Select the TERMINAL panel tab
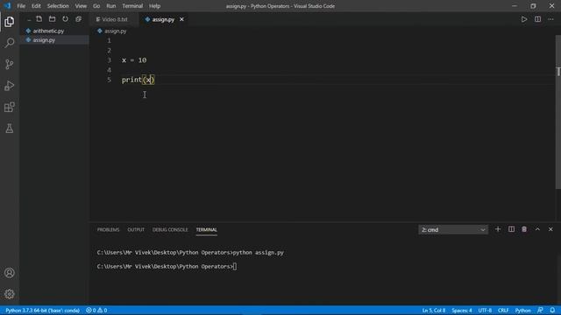Viewport: 561px width, 315px height. [207, 229]
